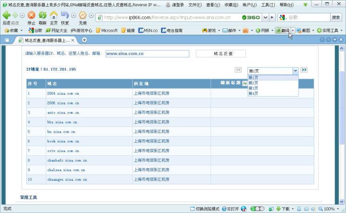The image size is (346, 213).
Task: Click the 100% zoom level control
Action: click(x=329, y=209)
